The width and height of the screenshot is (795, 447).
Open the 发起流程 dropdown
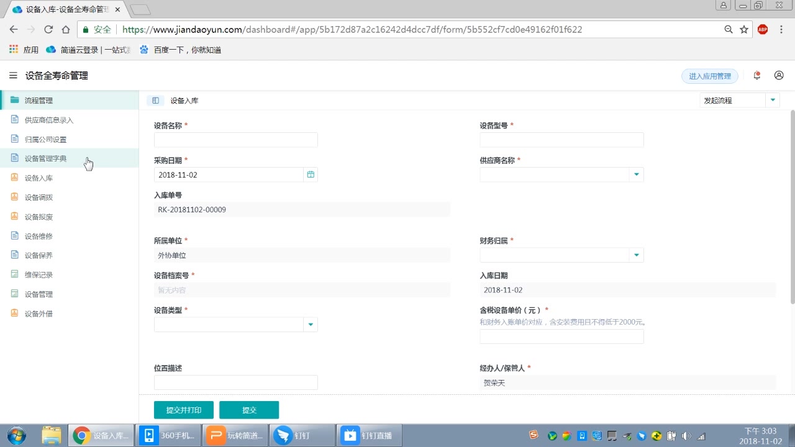tap(773, 100)
